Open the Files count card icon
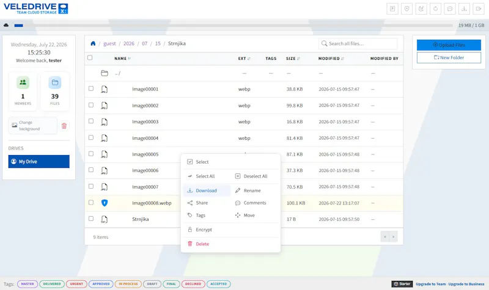Viewport: 489px width, 290px height. click(55, 82)
